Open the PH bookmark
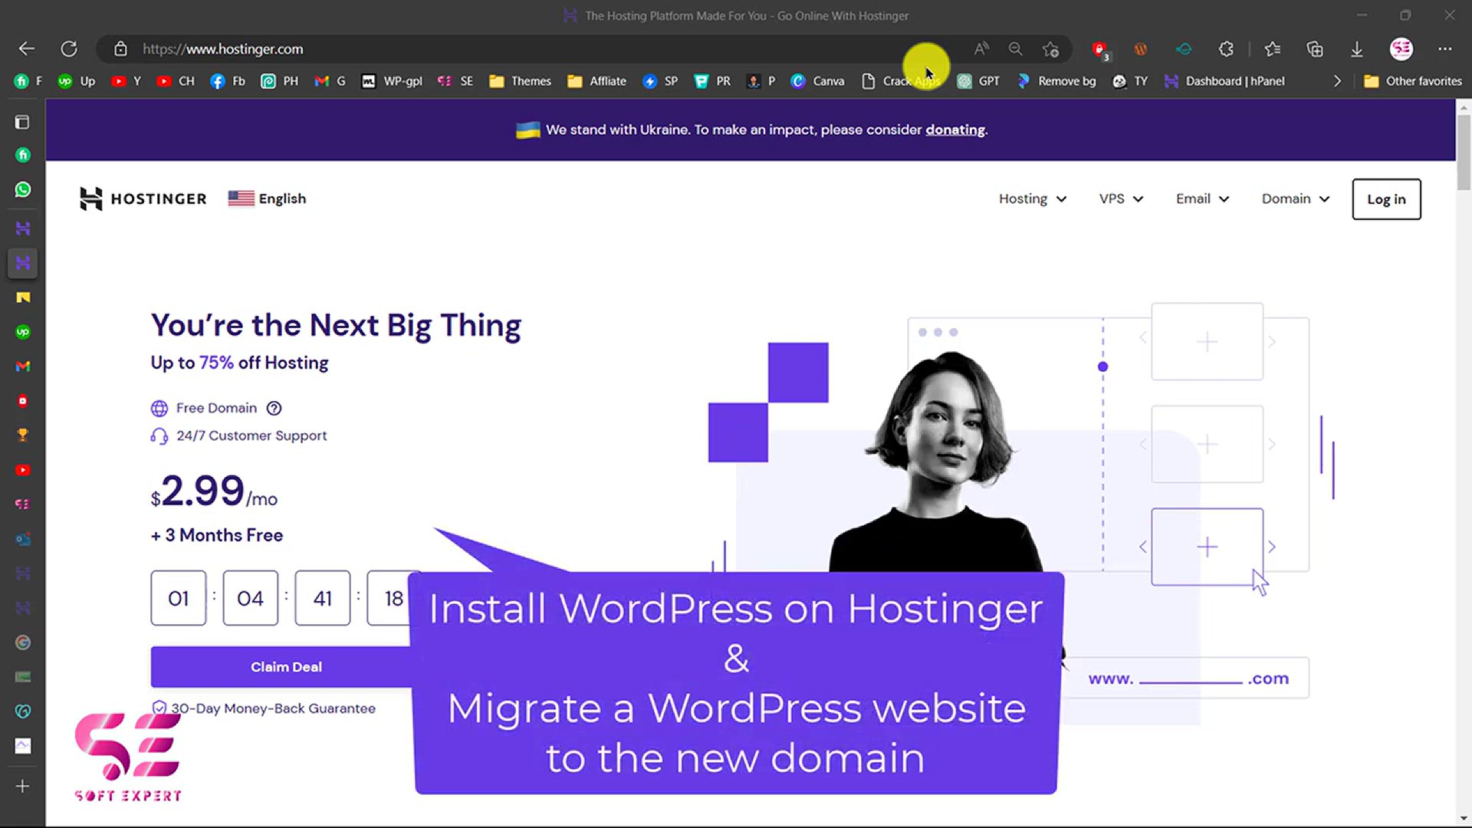 click(x=279, y=81)
